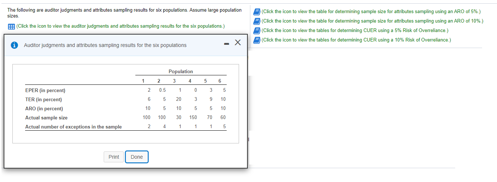Screen dimensions: 497x182
Task: Click the TER value 20 for population 3
Action: click(179, 99)
